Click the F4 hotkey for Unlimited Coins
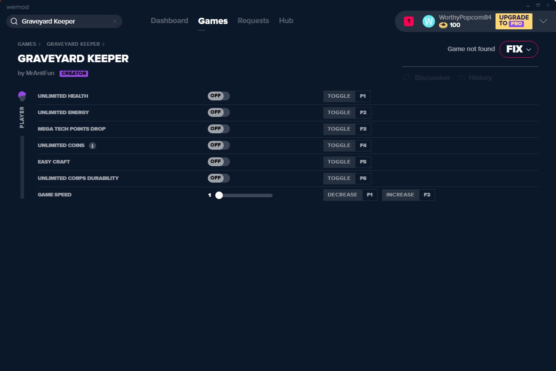Image resolution: width=556 pixels, height=371 pixels. click(x=363, y=145)
